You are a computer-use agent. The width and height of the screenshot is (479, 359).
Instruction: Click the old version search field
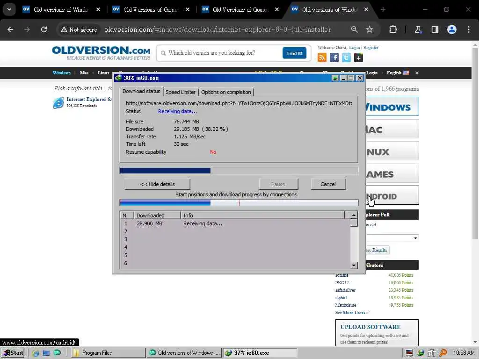224,53
